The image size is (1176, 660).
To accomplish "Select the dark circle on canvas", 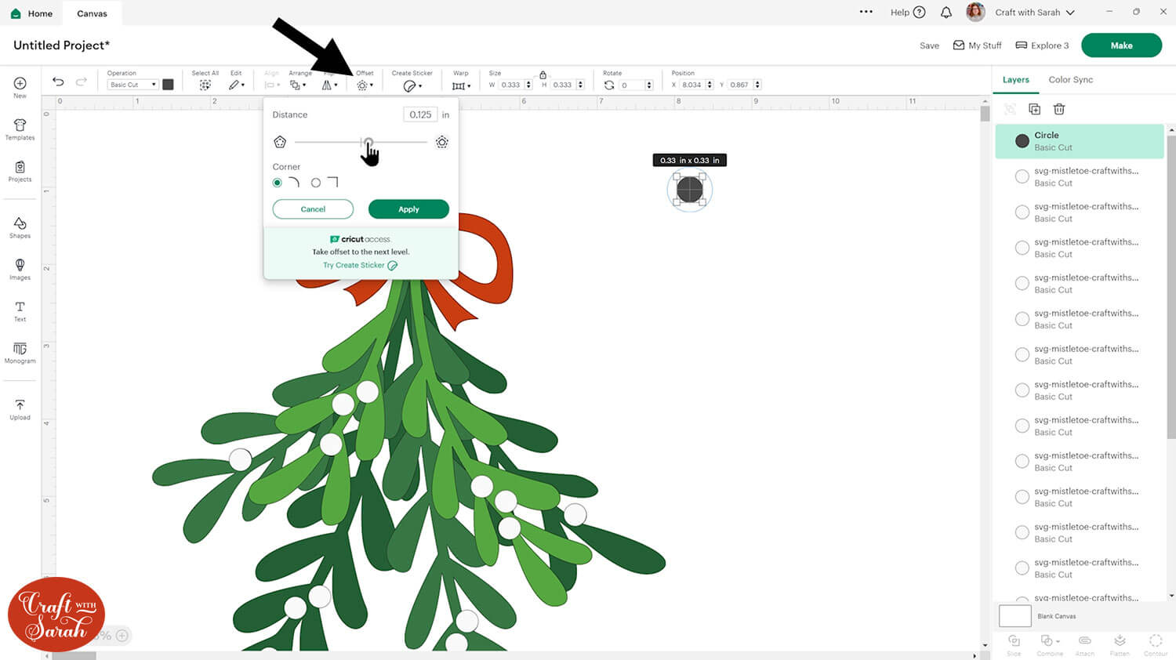I will tap(689, 189).
